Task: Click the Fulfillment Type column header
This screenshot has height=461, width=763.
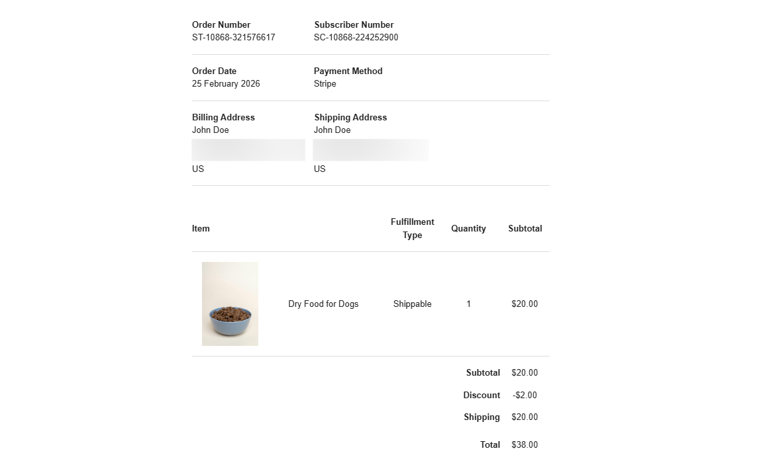Action: pos(412,228)
